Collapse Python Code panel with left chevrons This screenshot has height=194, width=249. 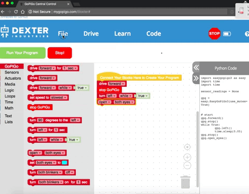pos(196,67)
